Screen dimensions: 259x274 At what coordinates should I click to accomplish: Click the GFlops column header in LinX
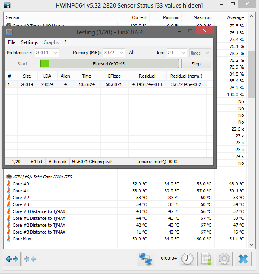(114, 76)
